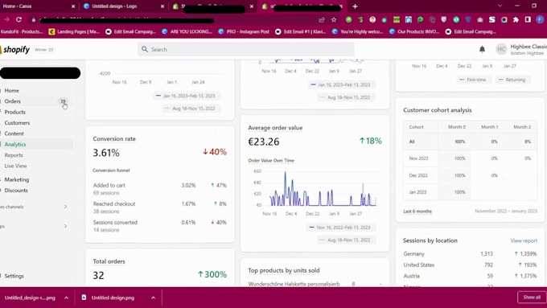
Task: Focus the Shopify search field
Action: point(246,49)
